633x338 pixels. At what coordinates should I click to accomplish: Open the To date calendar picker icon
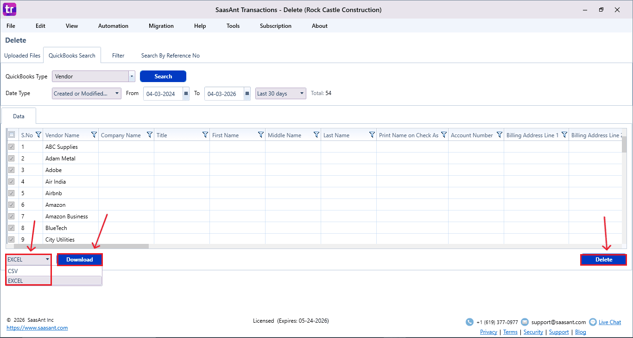(247, 94)
